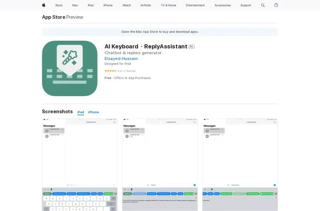Open first iPad screenshot with keyboard
The image size is (320, 211).
click(x=80, y=165)
